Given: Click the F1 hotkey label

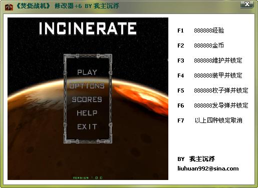Looking at the screenshot, I should coord(180,30).
